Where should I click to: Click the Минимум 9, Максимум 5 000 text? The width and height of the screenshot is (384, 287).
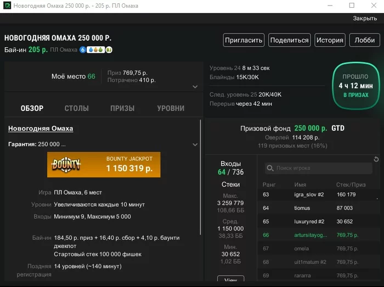click(92, 216)
